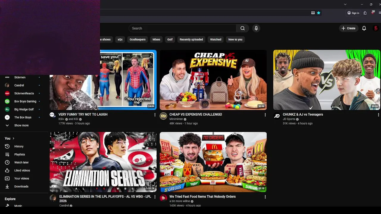This screenshot has height=214, width=381.
Task: Select the Mixes filter chip
Action: pyautogui.click(x=156, y=39)
